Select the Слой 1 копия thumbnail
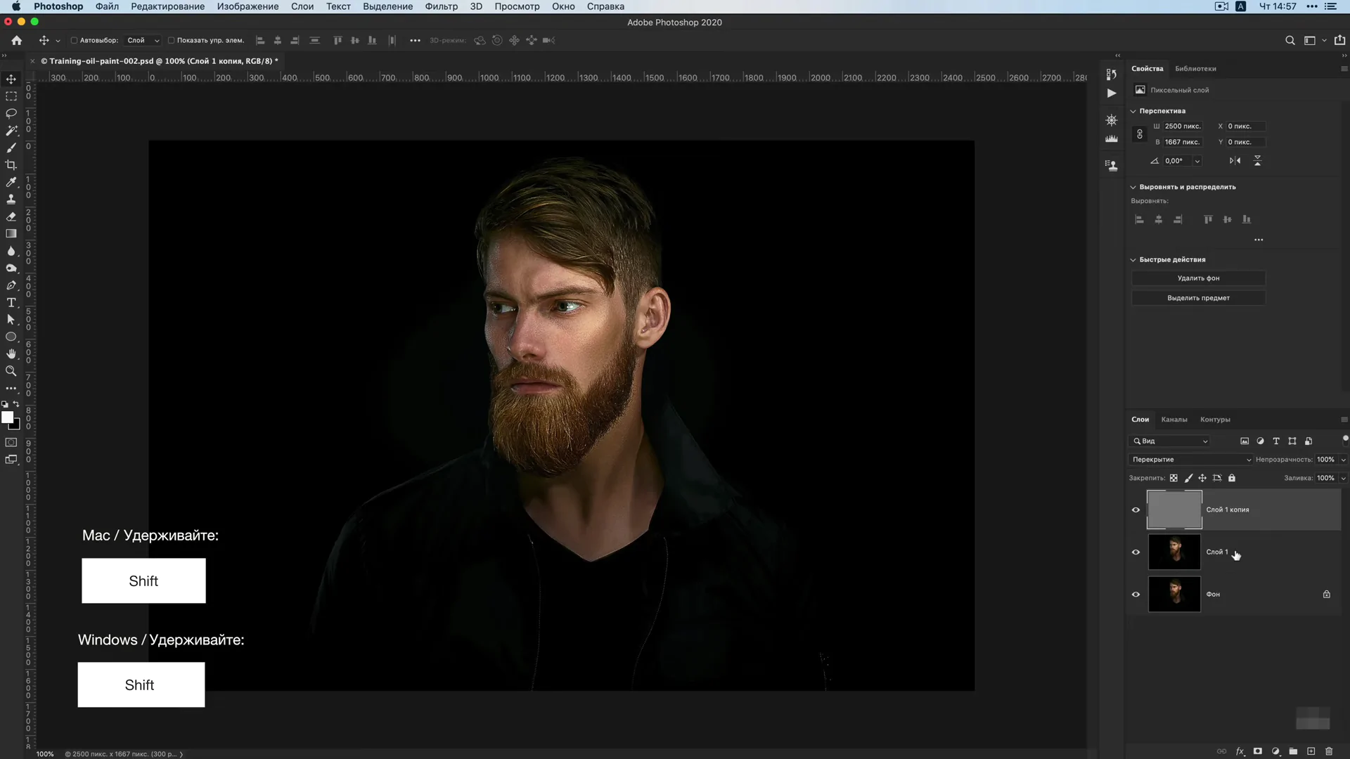 pos(1174,510)
